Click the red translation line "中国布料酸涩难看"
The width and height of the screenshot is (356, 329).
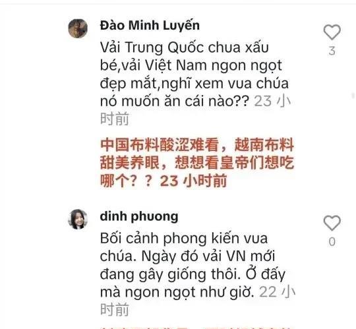160,144
